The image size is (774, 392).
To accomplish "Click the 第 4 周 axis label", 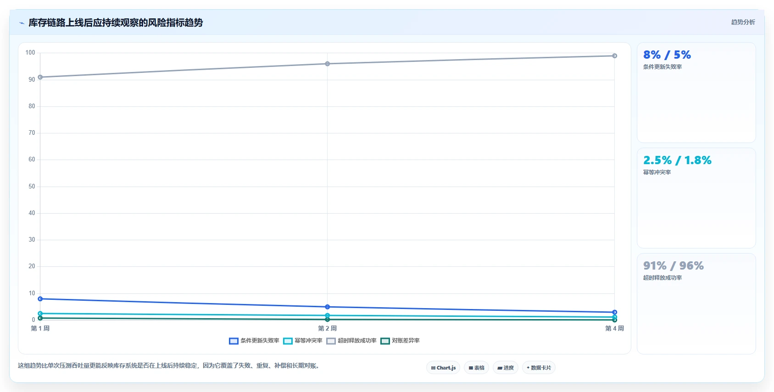I will point(614,328).
